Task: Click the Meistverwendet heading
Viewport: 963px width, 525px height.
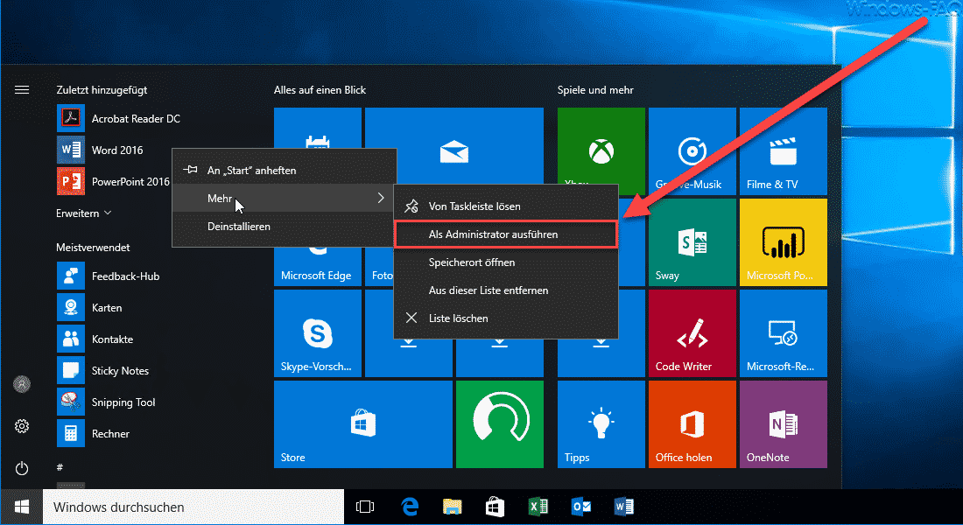Action: pyautogui.click(x=93, y=248)
